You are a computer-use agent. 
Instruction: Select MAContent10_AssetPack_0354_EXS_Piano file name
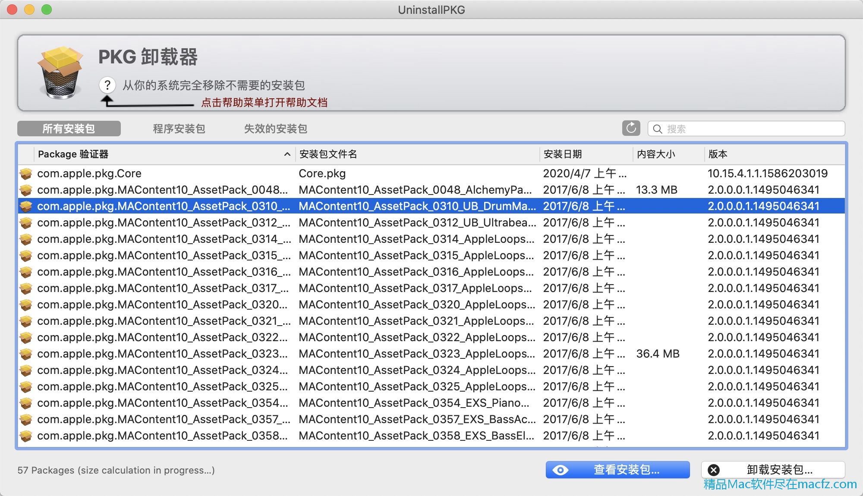[414, 403]
